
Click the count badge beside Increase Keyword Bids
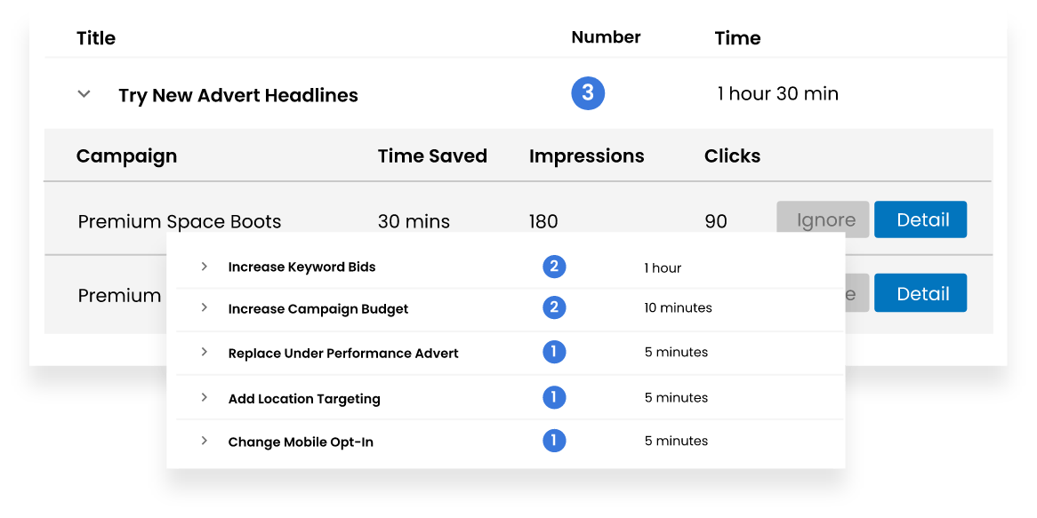point(553,267)
